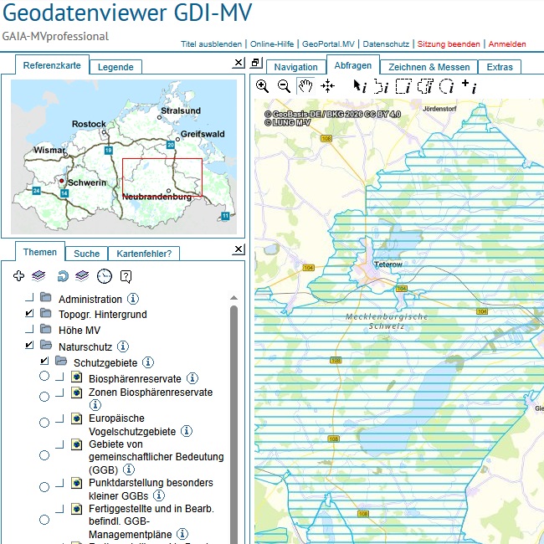
Task: Open the Datenschutz link
Action: (386, 44)
